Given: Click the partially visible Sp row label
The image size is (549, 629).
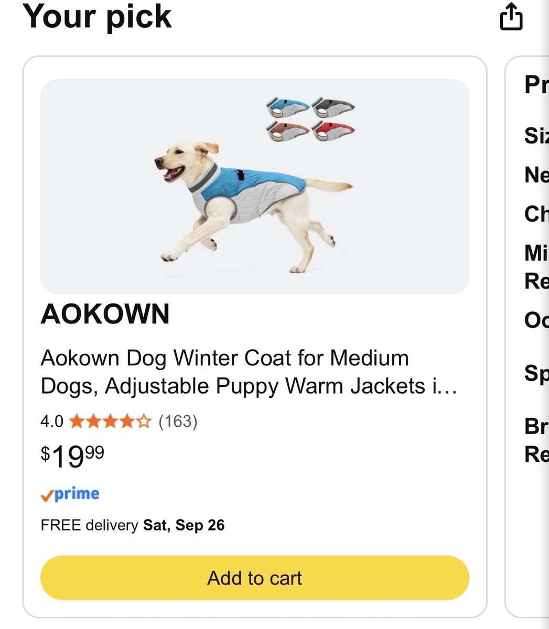Looking at the screenshot, I should tap(536, 373).
